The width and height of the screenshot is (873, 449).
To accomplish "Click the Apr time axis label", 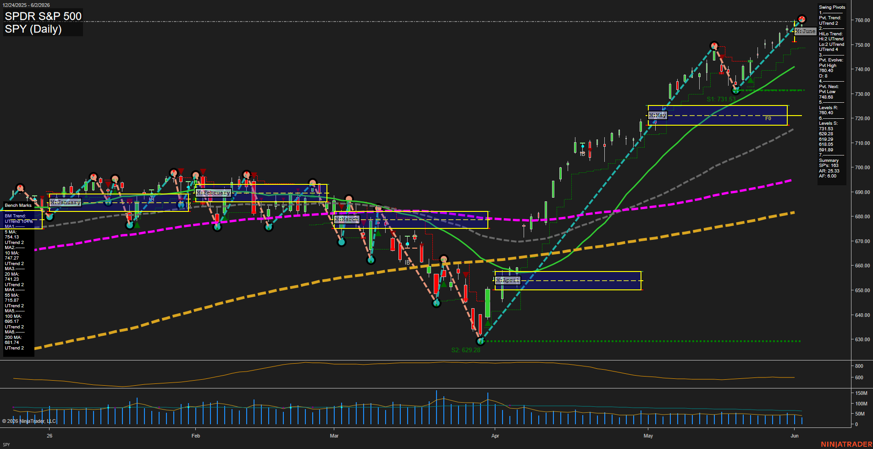I will click(495, 436).
